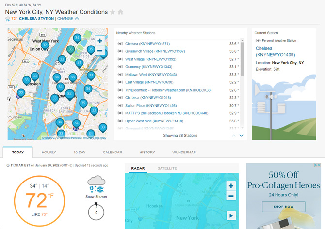Open current station Chelsea (KNYNEWYO1409) link

coord(275,51)
